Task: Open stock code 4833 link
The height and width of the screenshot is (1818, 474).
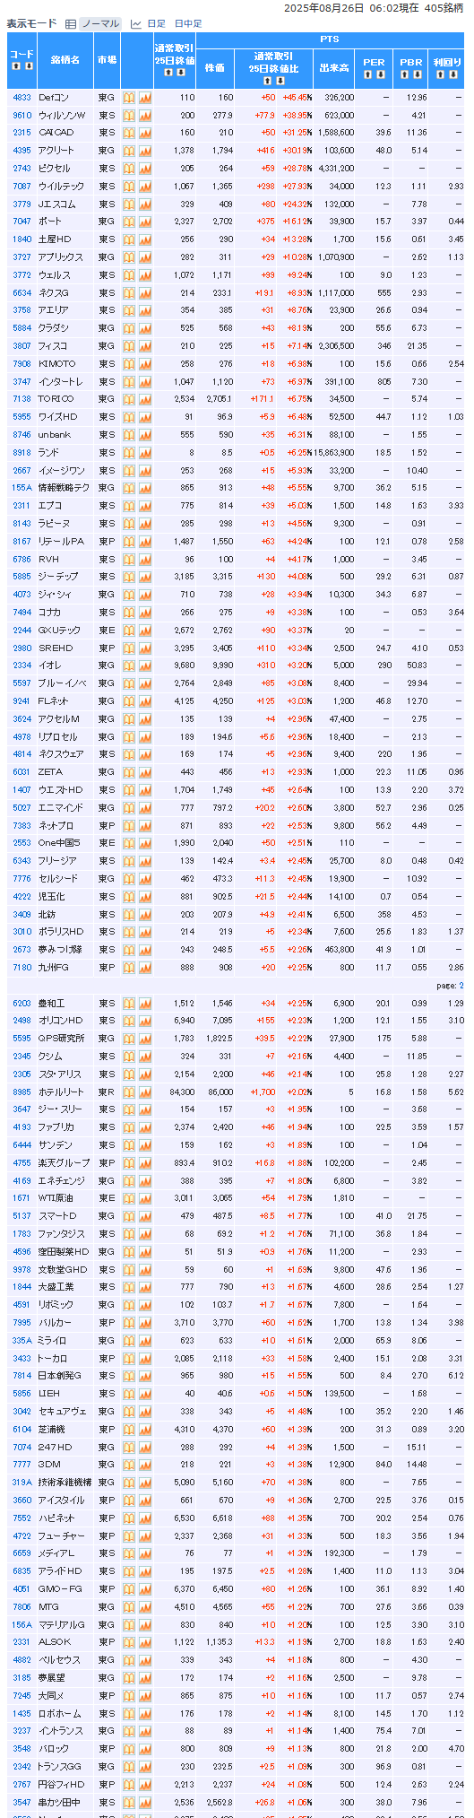Action: coord(22,97)
